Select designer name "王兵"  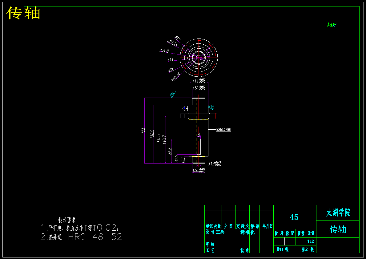(220, 232)
